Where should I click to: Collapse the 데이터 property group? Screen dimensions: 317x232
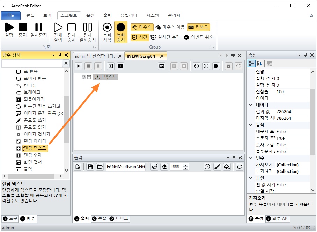coord(250,105)
